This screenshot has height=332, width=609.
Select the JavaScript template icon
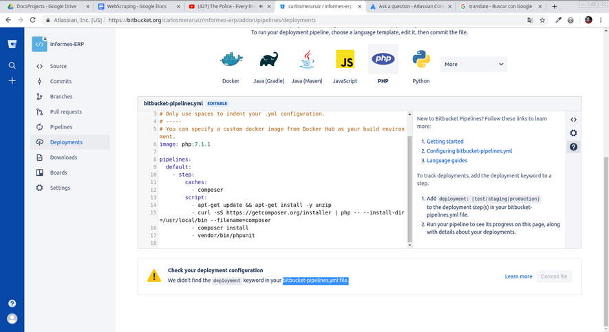(x=345, y=59)
